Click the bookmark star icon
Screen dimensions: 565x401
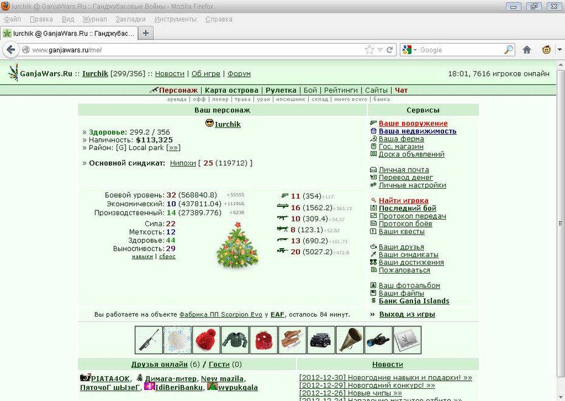click(369, 50)
